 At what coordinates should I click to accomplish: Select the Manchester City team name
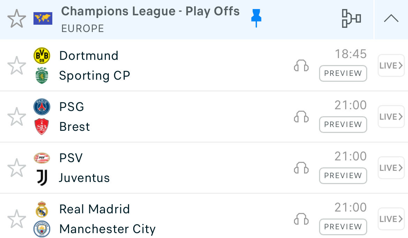[x=107, y=229]
